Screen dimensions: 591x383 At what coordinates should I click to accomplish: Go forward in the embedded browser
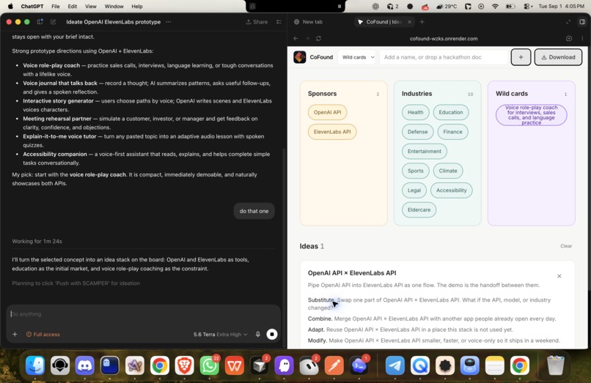307,38
